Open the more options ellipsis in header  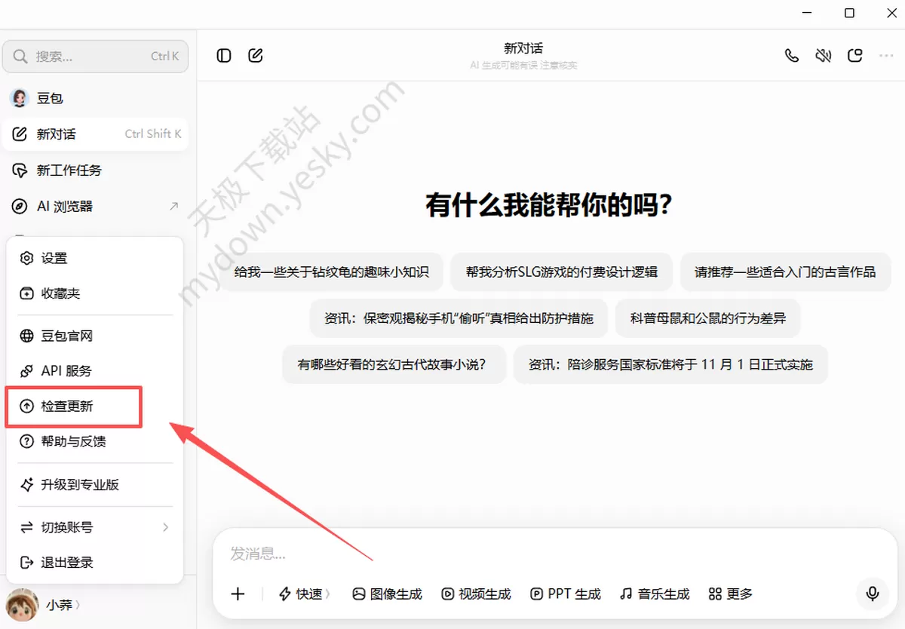pyautogui.click(x=886, y=56)
